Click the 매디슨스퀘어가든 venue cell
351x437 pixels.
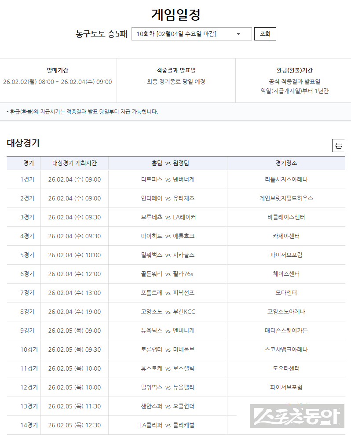pyautogui.click(x=286, y=331)
